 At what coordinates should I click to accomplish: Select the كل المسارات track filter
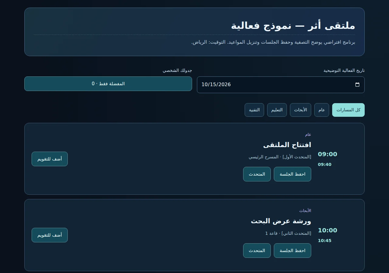(x=348, y=110)
